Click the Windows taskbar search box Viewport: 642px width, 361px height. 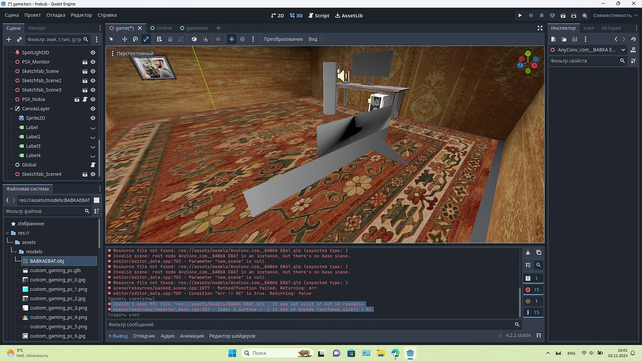pyautogui.click(x=277, y=353)
